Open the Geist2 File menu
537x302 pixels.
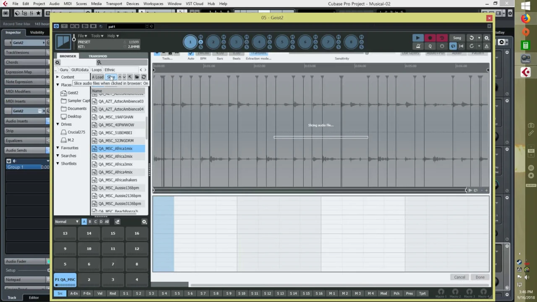click(82, 36)
